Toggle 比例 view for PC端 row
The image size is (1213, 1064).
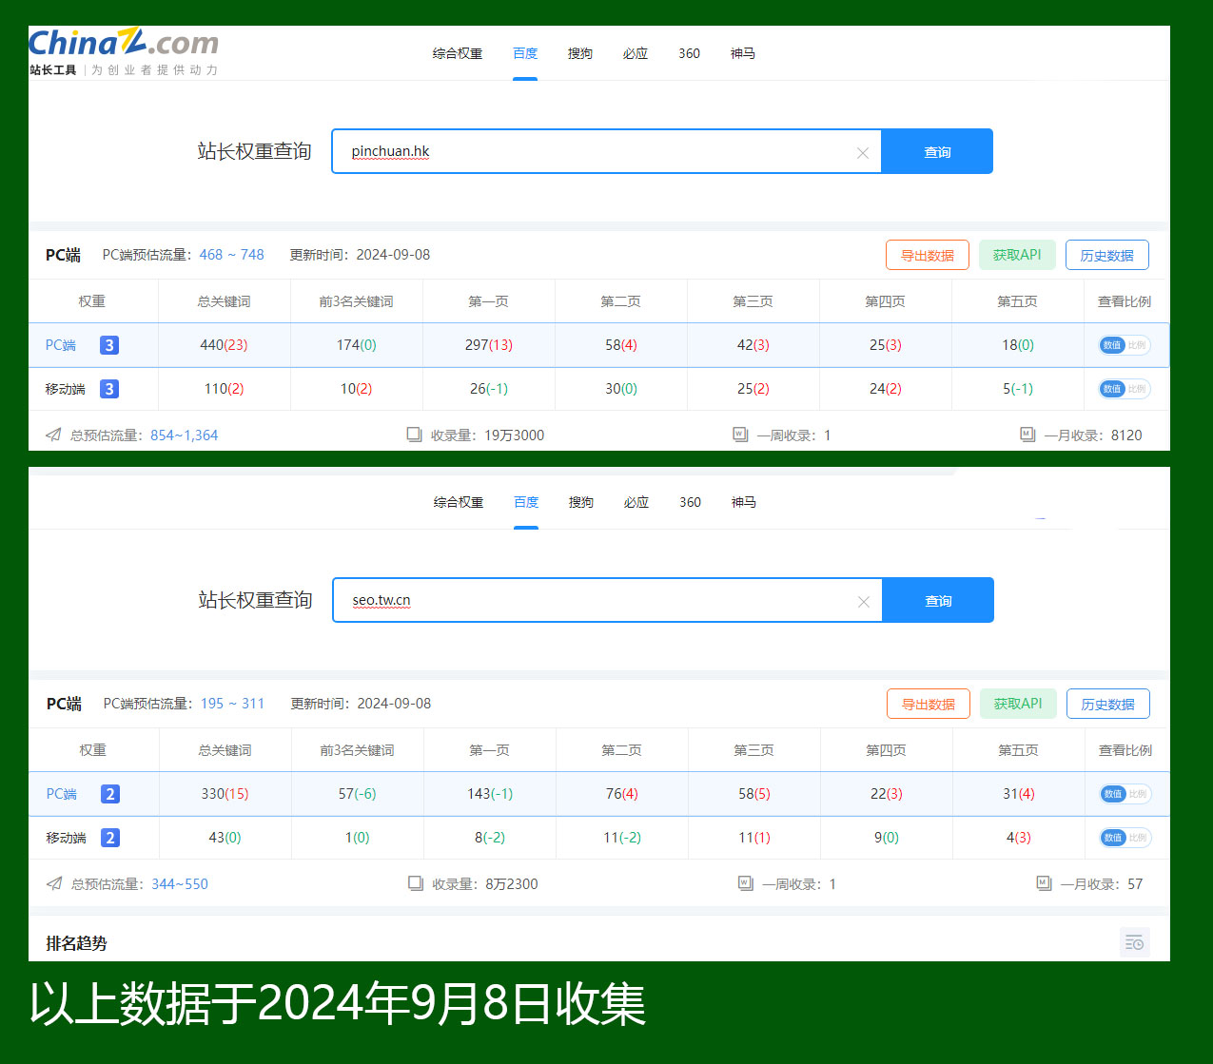click(1138, 345)
